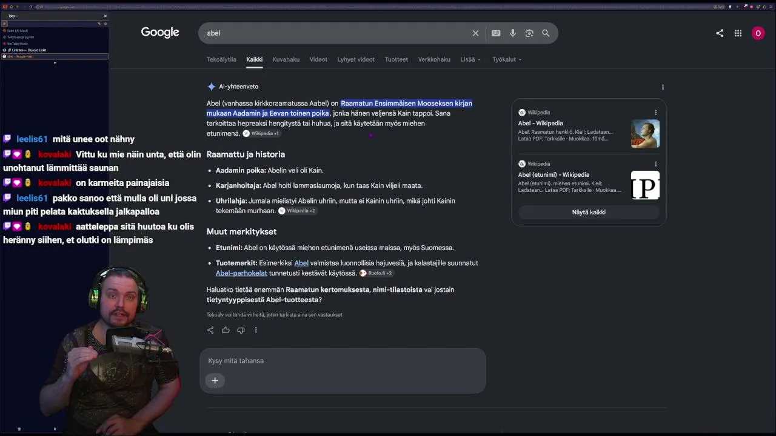The image size is (776, 436).
Task: Select the Twitch emoji sidebar tab
Action: (55, 37)
